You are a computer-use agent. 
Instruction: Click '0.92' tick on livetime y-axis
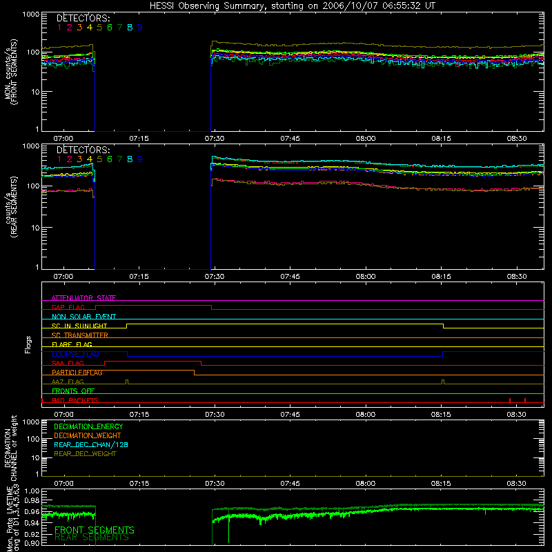pos(32,534)
